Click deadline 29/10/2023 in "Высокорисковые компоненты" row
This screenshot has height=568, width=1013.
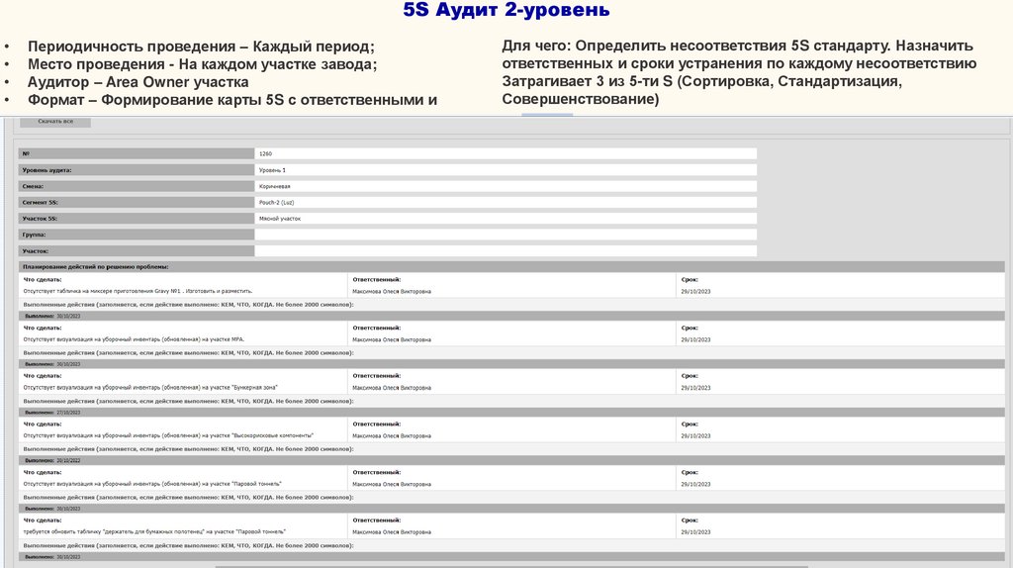tap(695, 435)
